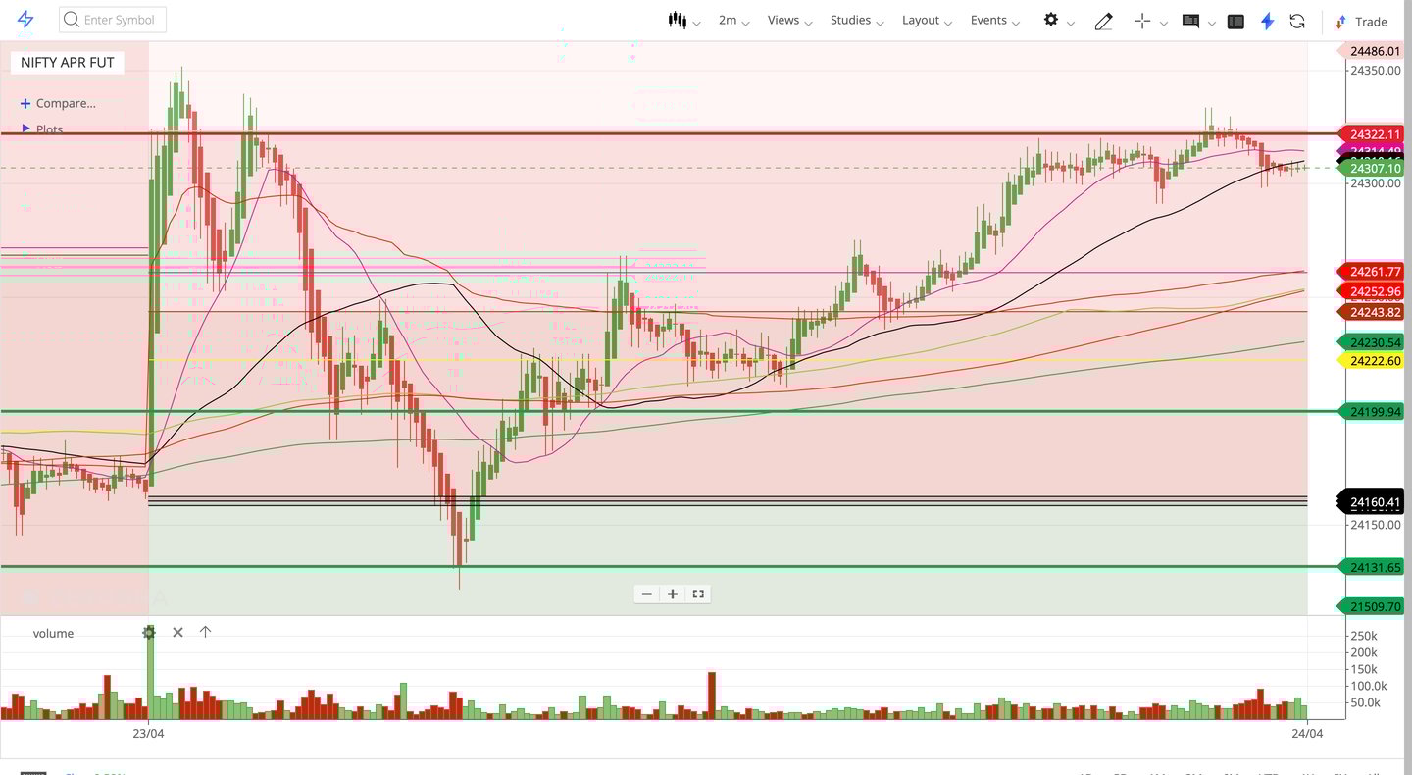The width and height of the screenshot is (1412, 775).
Task: Open the Views menu
Action: point(790,20)
